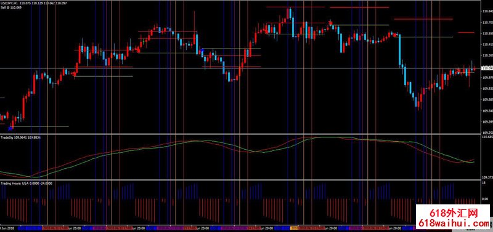Click the 109.830 price axis label
This screenshot has height=232, width=493.
pos(487,89)
